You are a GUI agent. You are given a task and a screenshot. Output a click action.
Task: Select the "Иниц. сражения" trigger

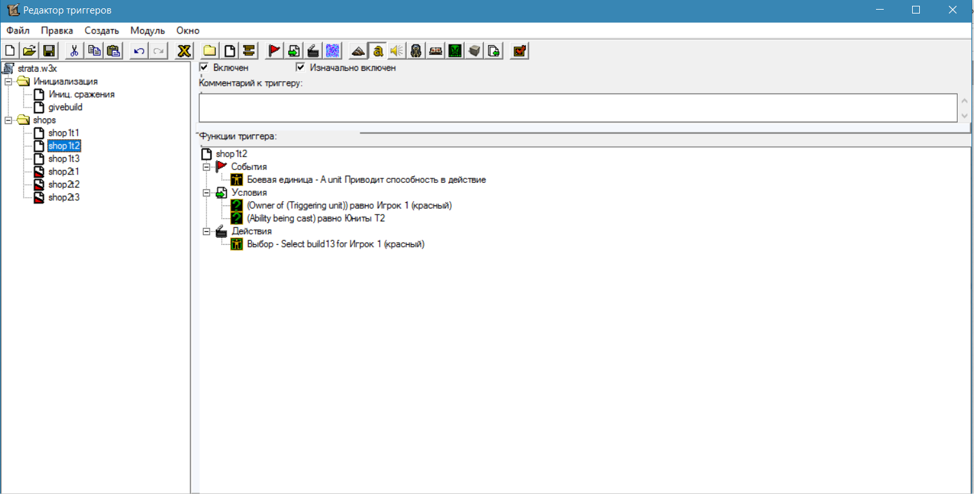82,95
